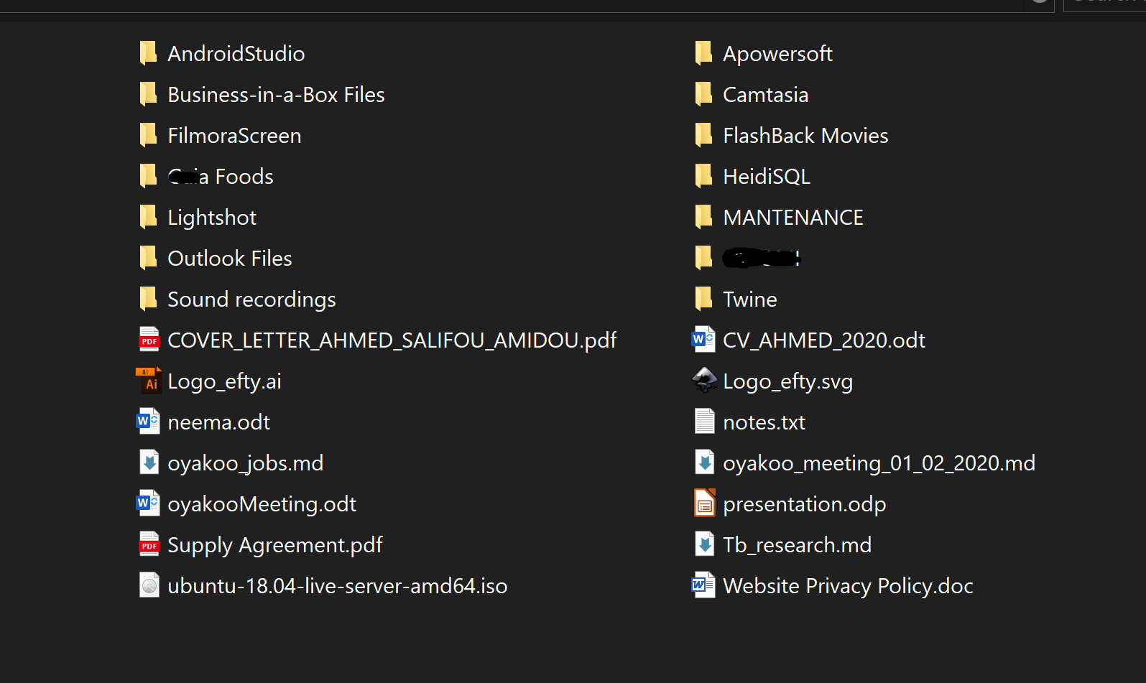
Task: Select the Website Privacy Policy.doc name
Action: coord(848,586)
